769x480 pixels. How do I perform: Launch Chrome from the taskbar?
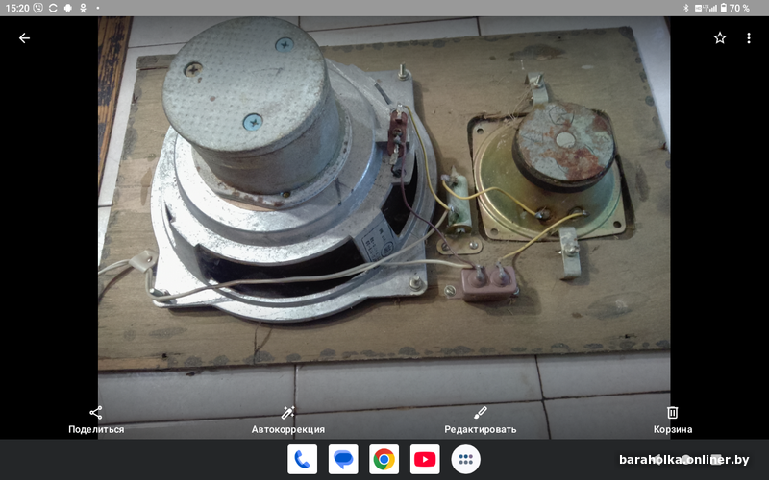(384, 460)
